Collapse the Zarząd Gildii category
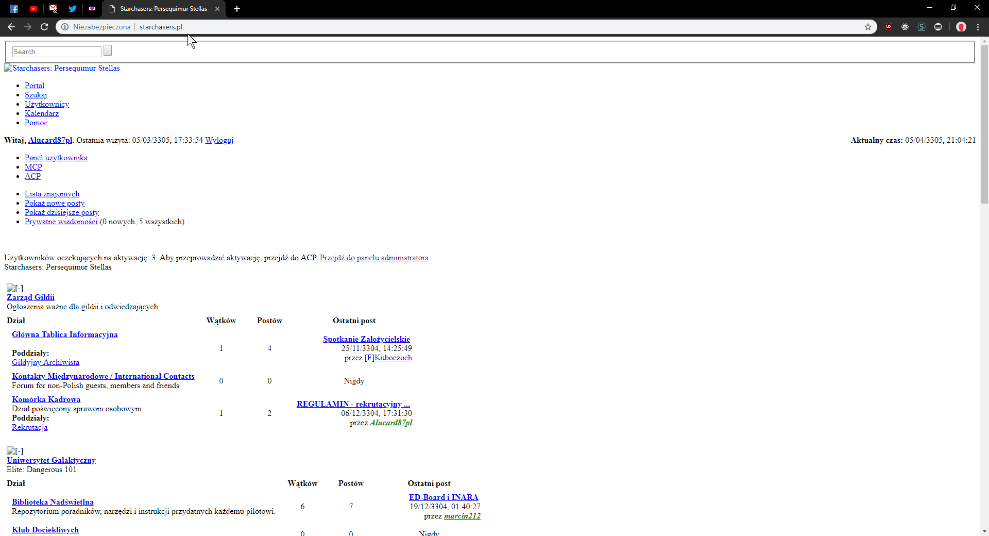Viewport: 989px width, 536px height. tap(15, 288)
